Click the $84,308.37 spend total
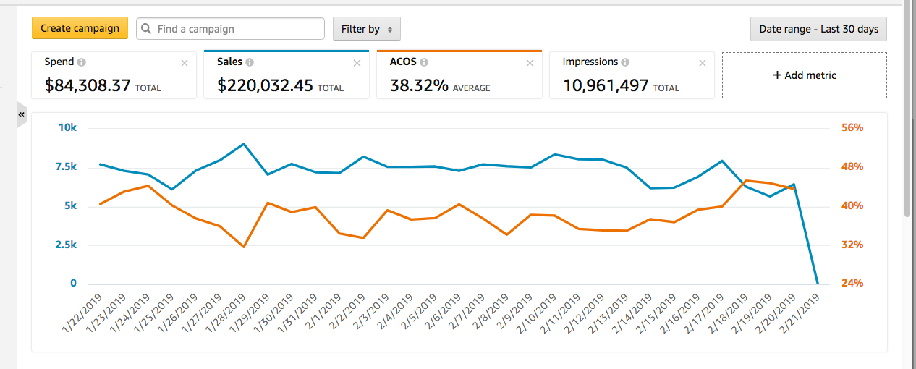This screenshot has width=916, height=369. click(x=88, y=86)
